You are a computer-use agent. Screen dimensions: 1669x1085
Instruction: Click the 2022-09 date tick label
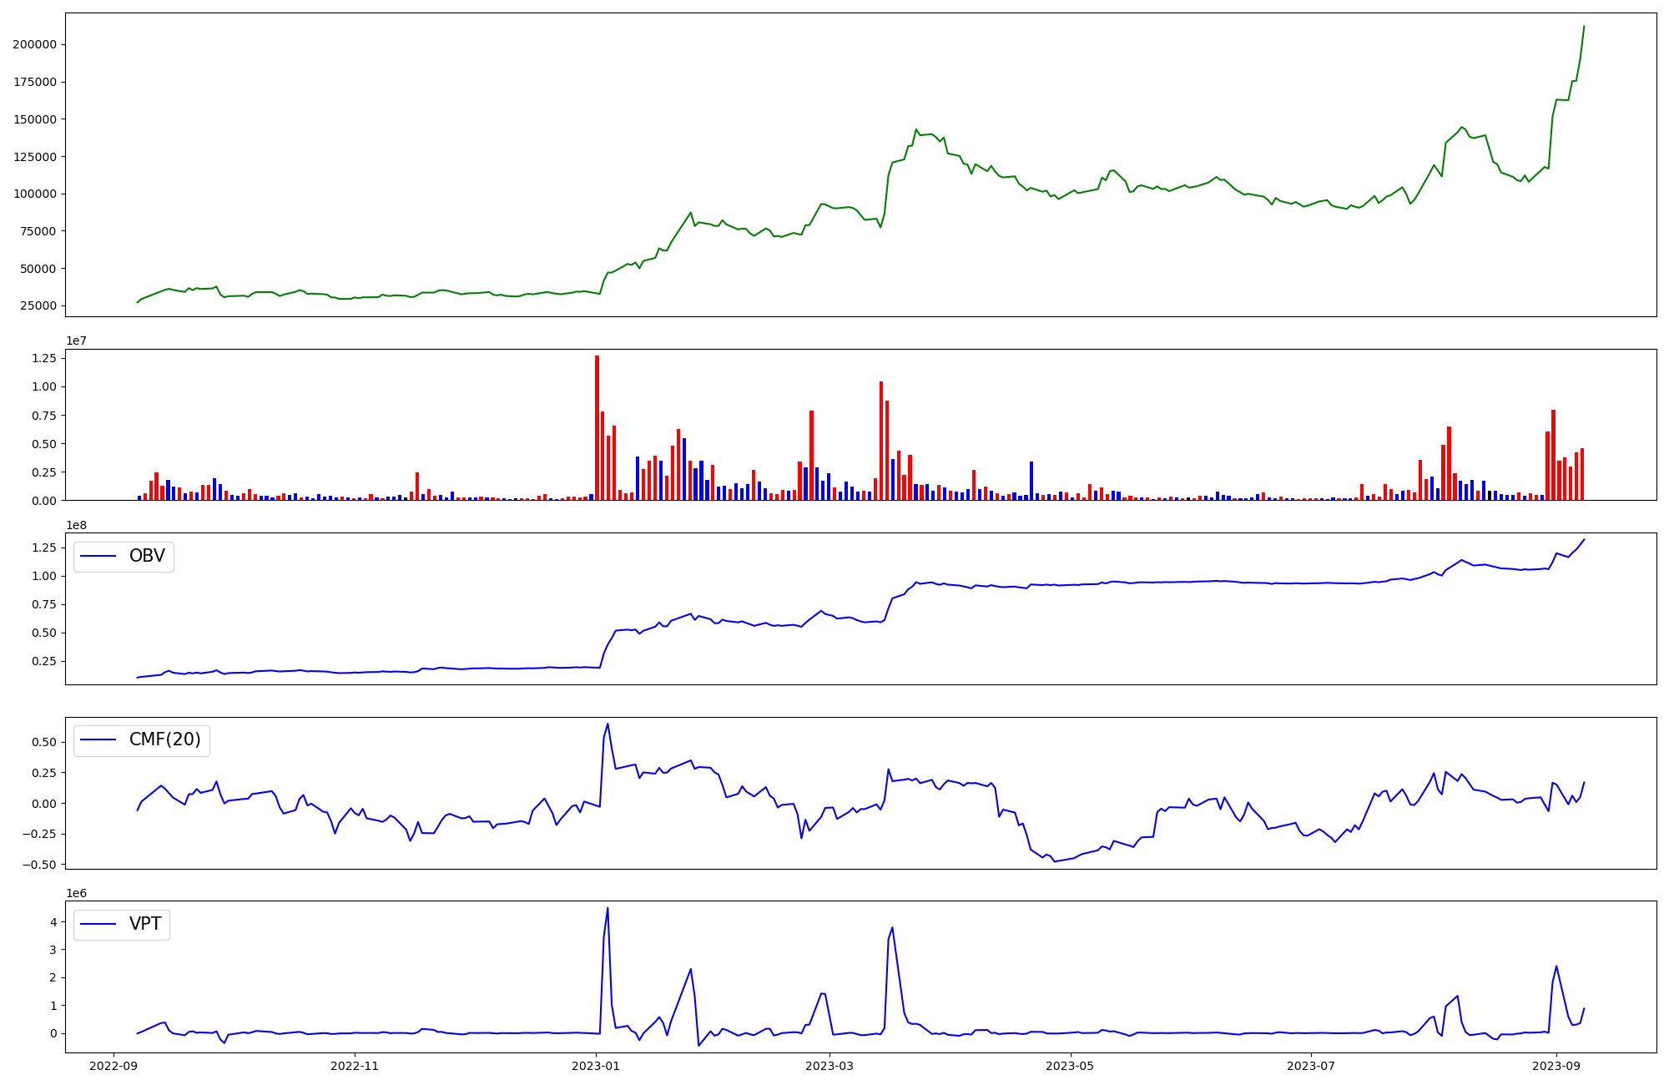click(113, 1066)
